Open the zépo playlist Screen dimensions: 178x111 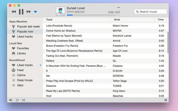tap(25, 85)
